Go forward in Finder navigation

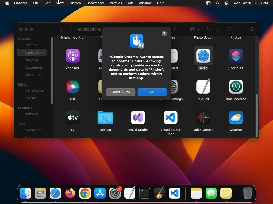71,29
